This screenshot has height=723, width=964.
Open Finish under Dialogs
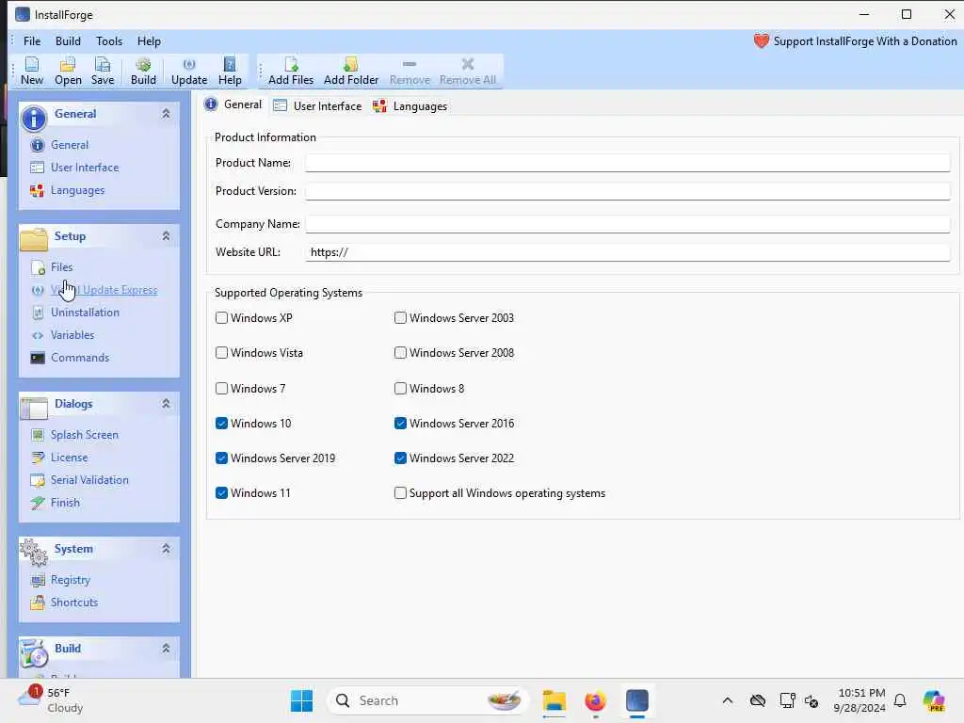point(65,503)
